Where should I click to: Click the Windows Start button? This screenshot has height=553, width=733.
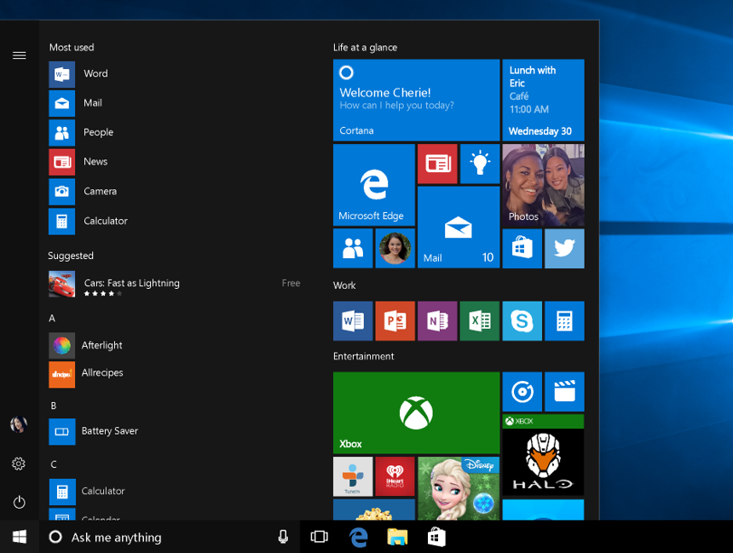click(19, 537)
